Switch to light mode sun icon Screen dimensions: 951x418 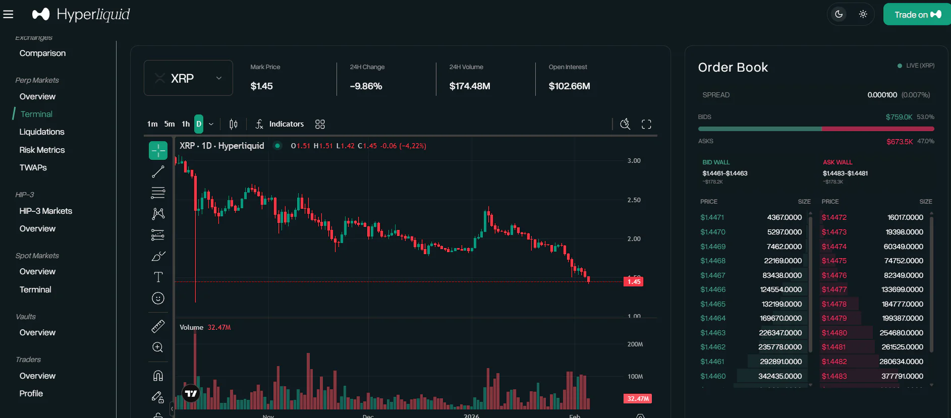(x=863, y=14)
